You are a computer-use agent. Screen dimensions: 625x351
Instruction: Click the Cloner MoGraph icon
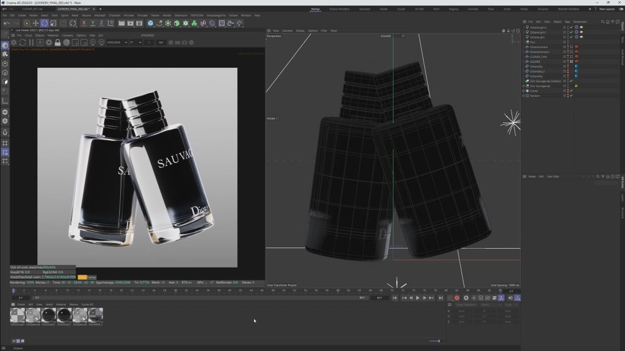pos(186,24)
